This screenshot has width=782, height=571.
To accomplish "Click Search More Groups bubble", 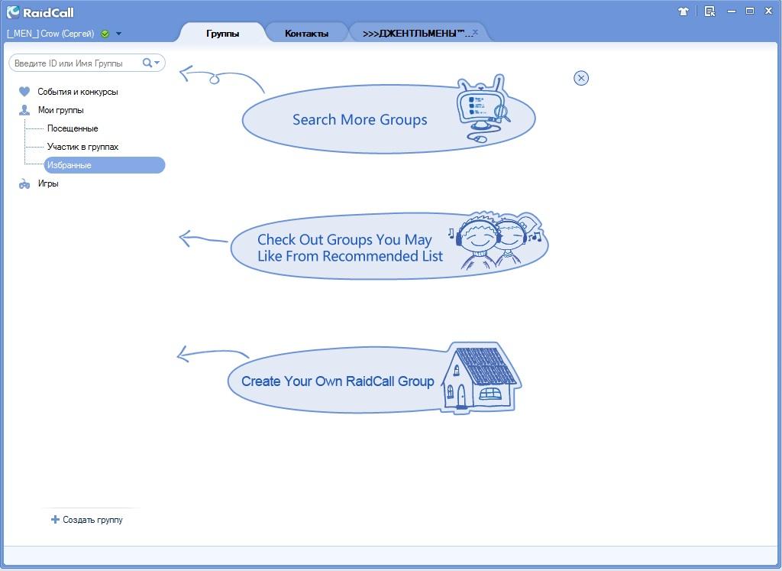I will coord(389,118).
